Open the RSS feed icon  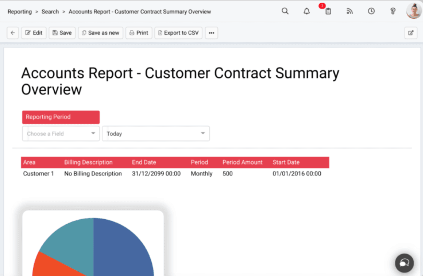pos(350,11)
